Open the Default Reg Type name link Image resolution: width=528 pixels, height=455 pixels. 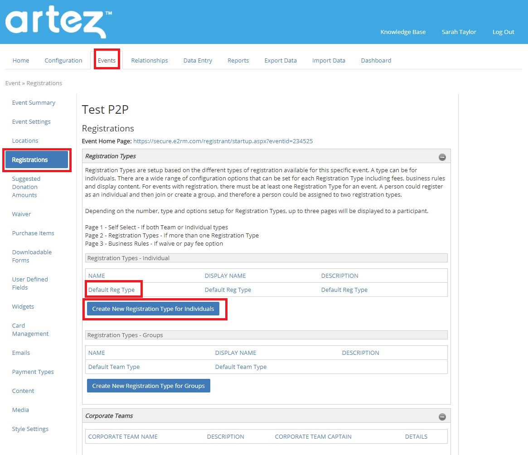point(111,290)
